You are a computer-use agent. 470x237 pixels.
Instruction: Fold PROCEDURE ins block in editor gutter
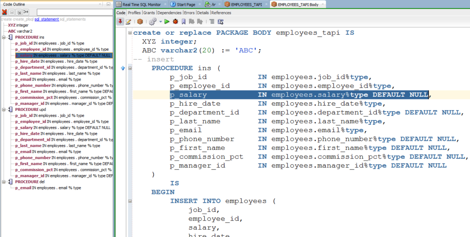click(130, 68)
